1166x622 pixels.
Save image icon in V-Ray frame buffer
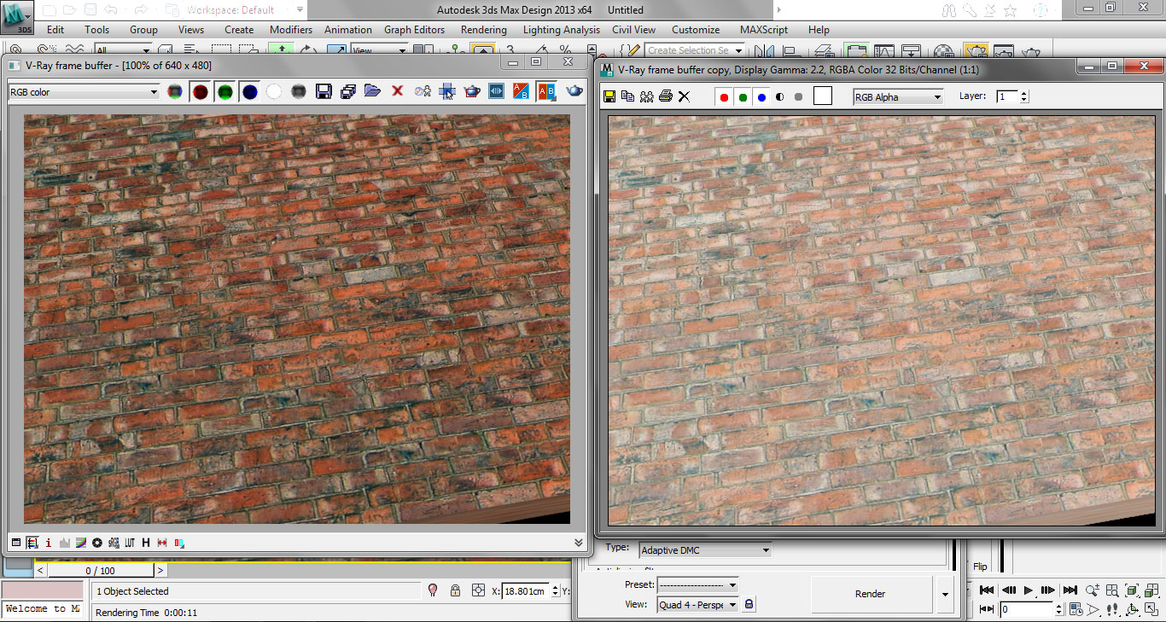point(324,91)
